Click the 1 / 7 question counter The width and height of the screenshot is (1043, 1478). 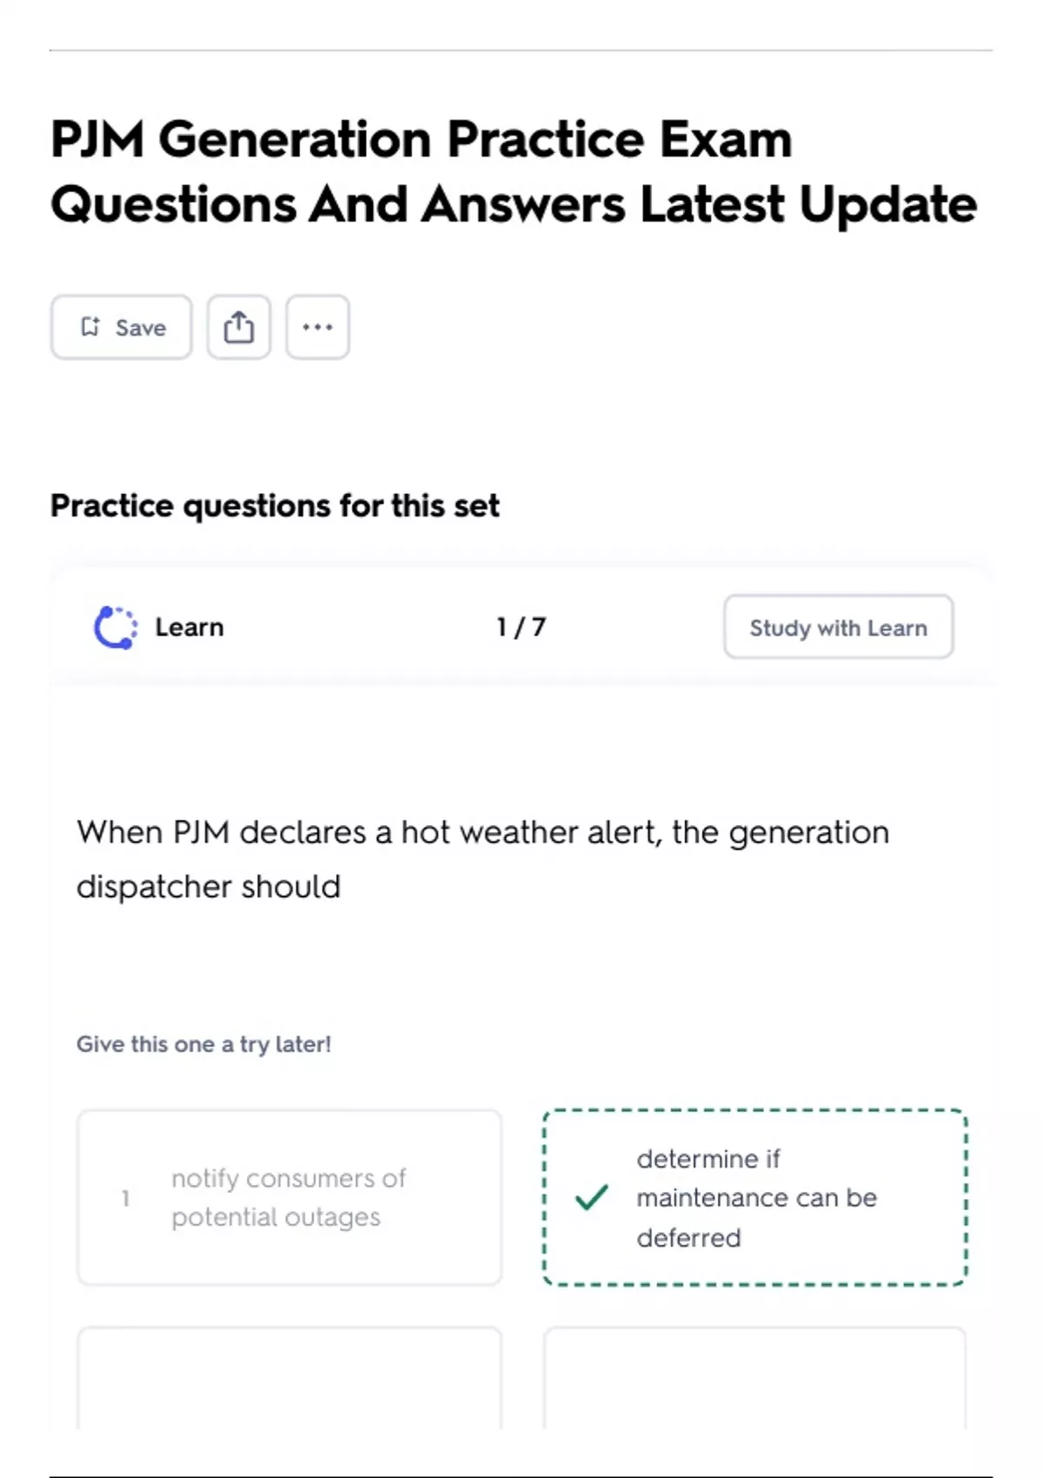click(521, 627)
